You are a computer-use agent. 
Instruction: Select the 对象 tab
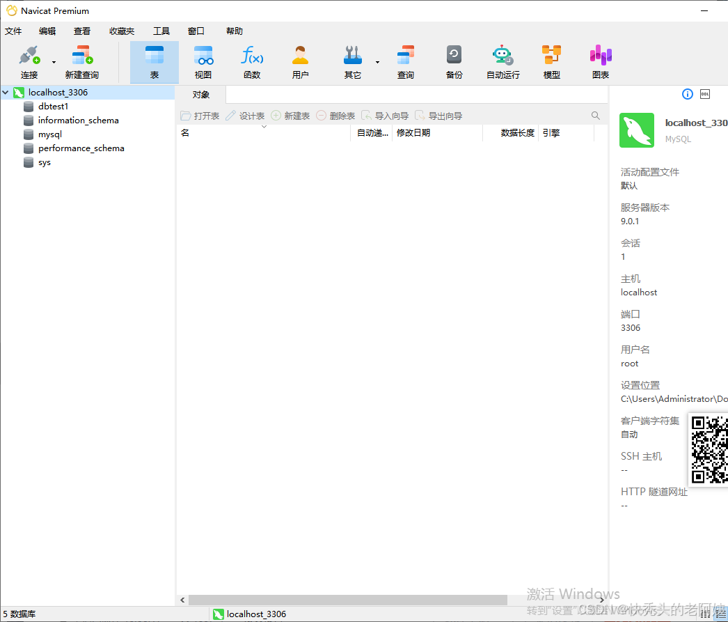pyautogui.click(x=200, y=93)
